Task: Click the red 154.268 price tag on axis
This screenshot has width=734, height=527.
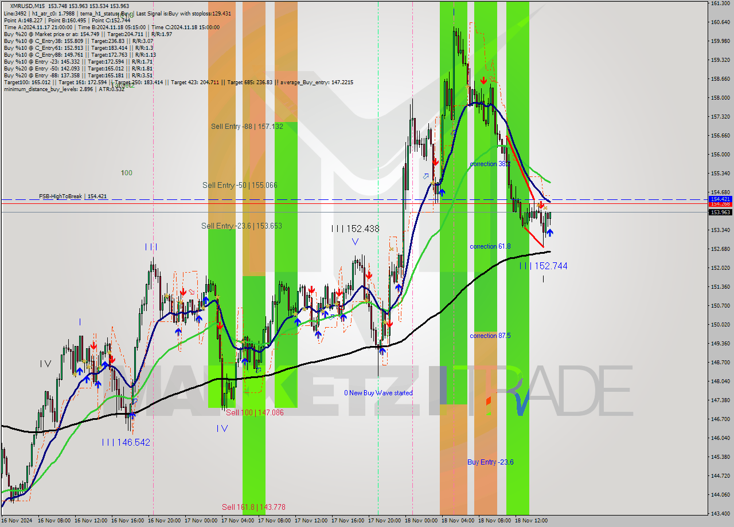Action: (x=720, y=204)
